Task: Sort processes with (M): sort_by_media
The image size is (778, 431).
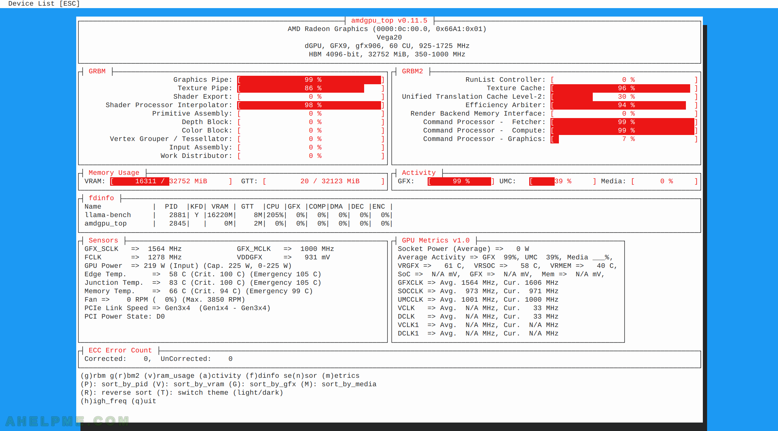Action: 339,384
